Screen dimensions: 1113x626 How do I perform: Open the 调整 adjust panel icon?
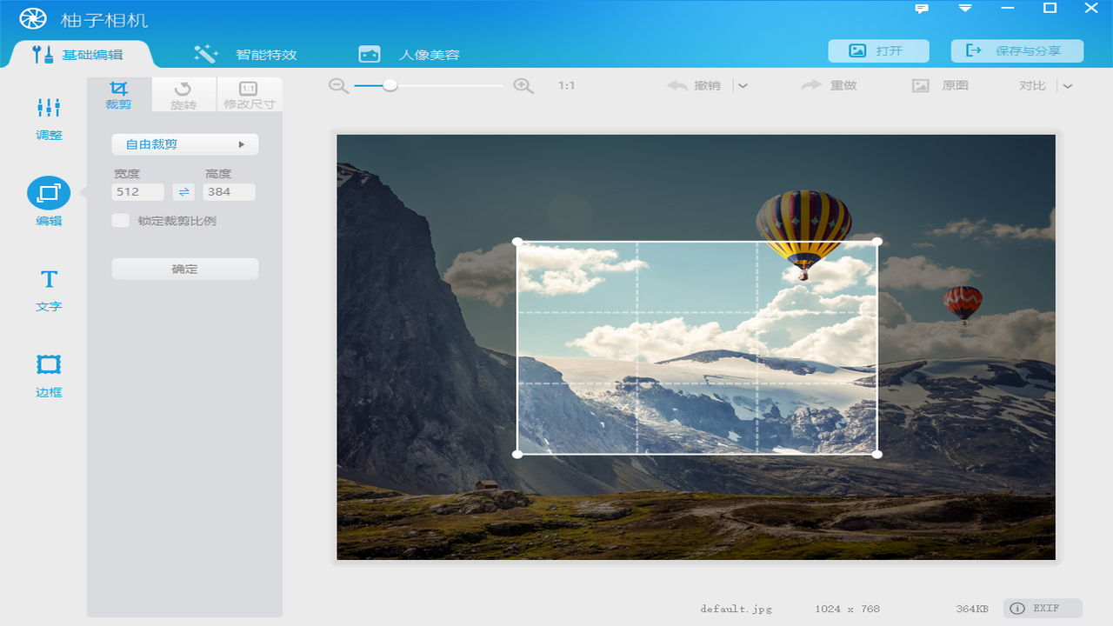click(49, 108)
